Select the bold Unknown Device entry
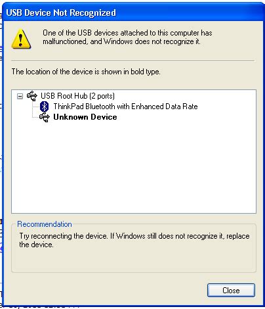This screenshot has width=265, height=309. point(85,117)
